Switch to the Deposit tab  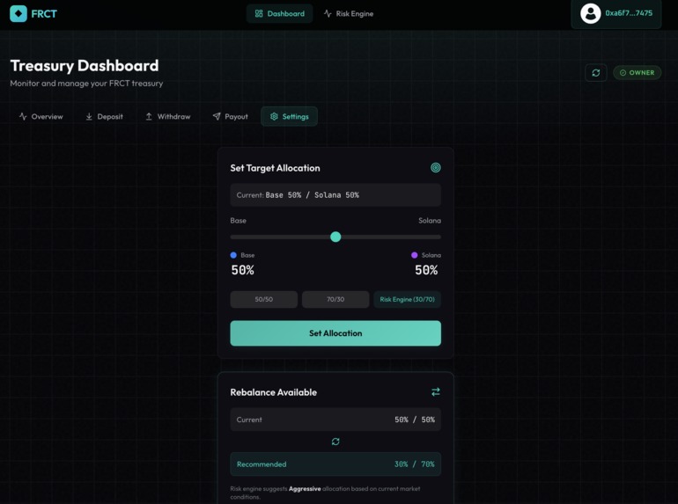104,117
